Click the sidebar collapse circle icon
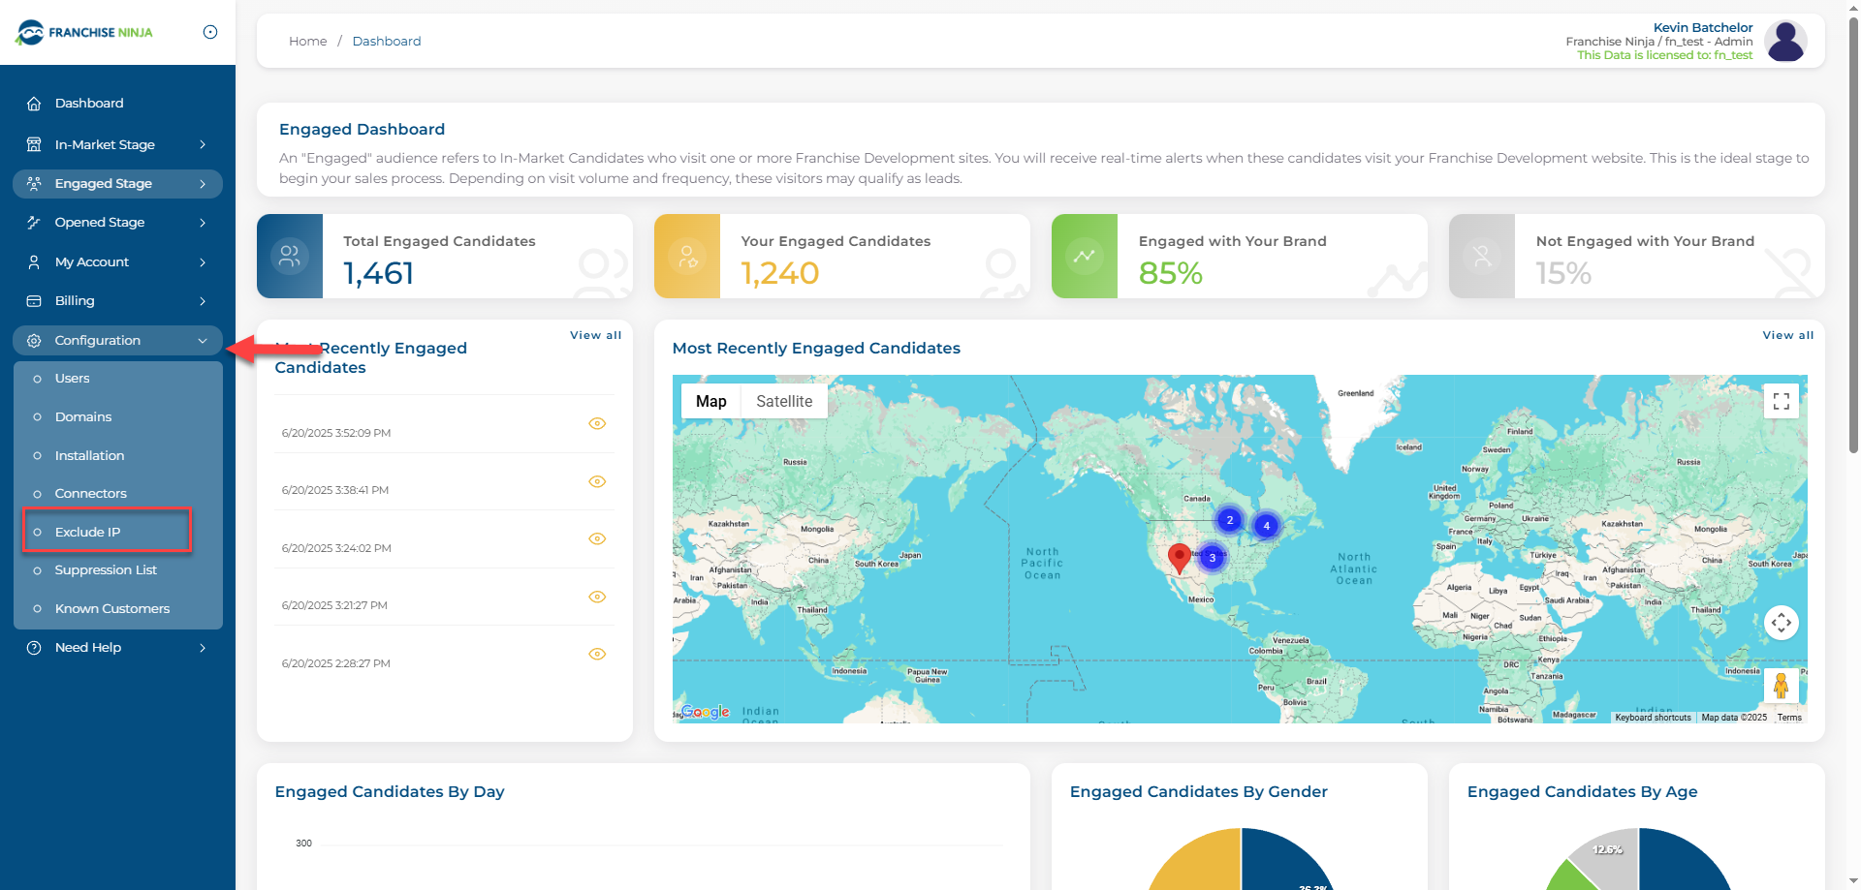Image resolution: width=1861 pixels, height=890 pixels. [210, 32]
